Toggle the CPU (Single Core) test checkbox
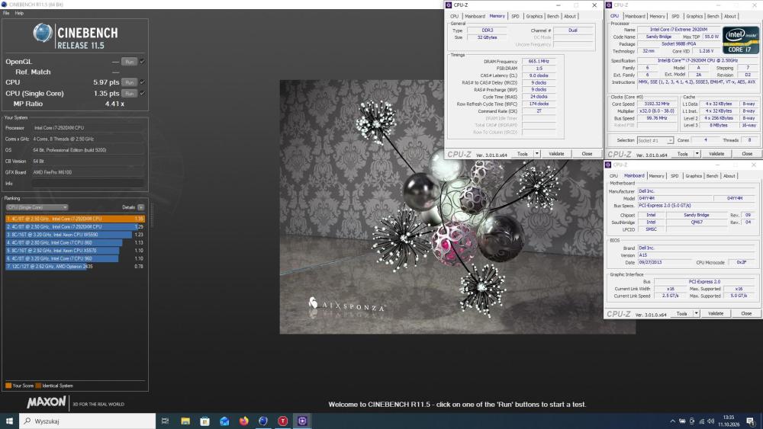Image resolution: width=763 pixels, height=429 pixels. (x=142, y=93)
